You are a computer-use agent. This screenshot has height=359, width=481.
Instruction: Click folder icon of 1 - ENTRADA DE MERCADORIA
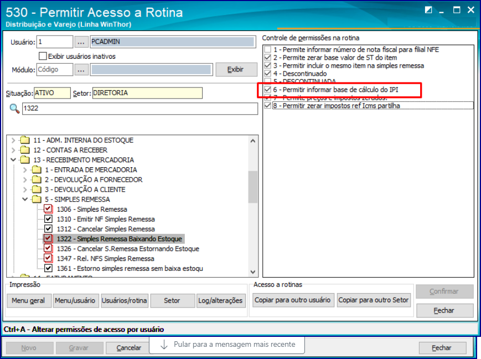coord(37,170)
